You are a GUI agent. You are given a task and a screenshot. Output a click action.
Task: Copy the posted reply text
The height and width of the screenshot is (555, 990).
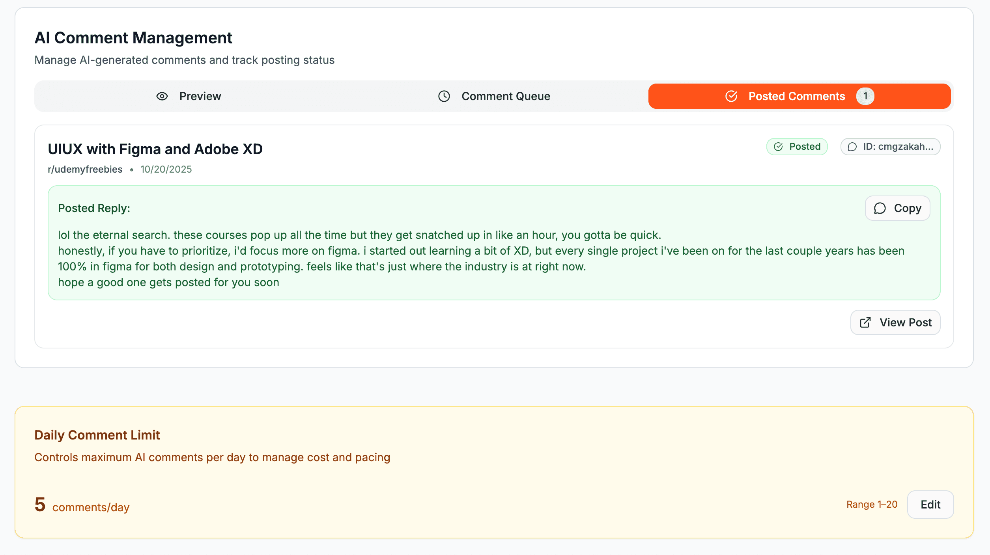(x=897, y=208)
